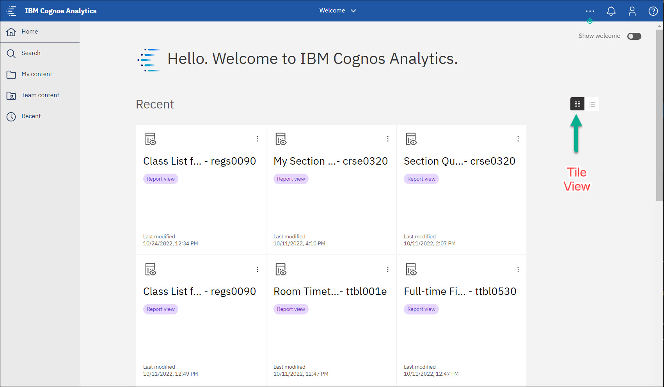
Task: Open Recent from sidebar
Action: pyautogui.click(x=40, y=116)
